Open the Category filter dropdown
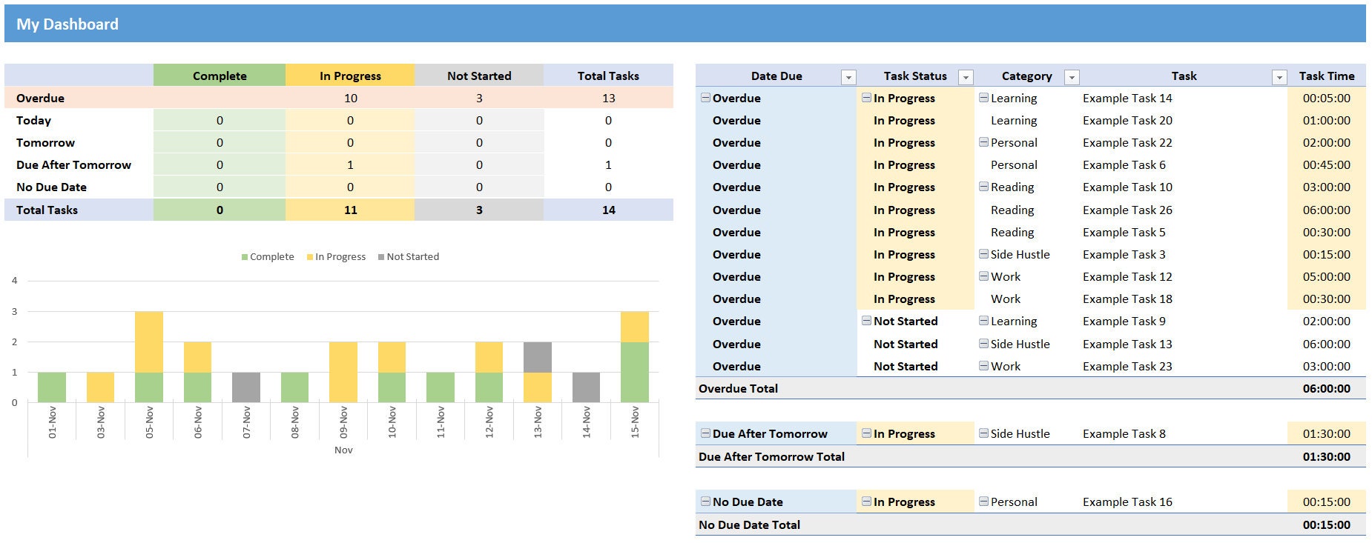 1072,77
